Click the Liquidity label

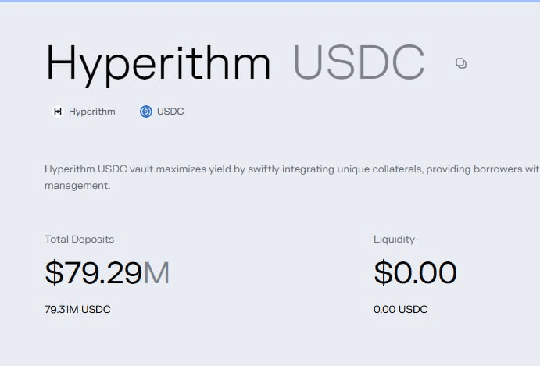[394, 240]
